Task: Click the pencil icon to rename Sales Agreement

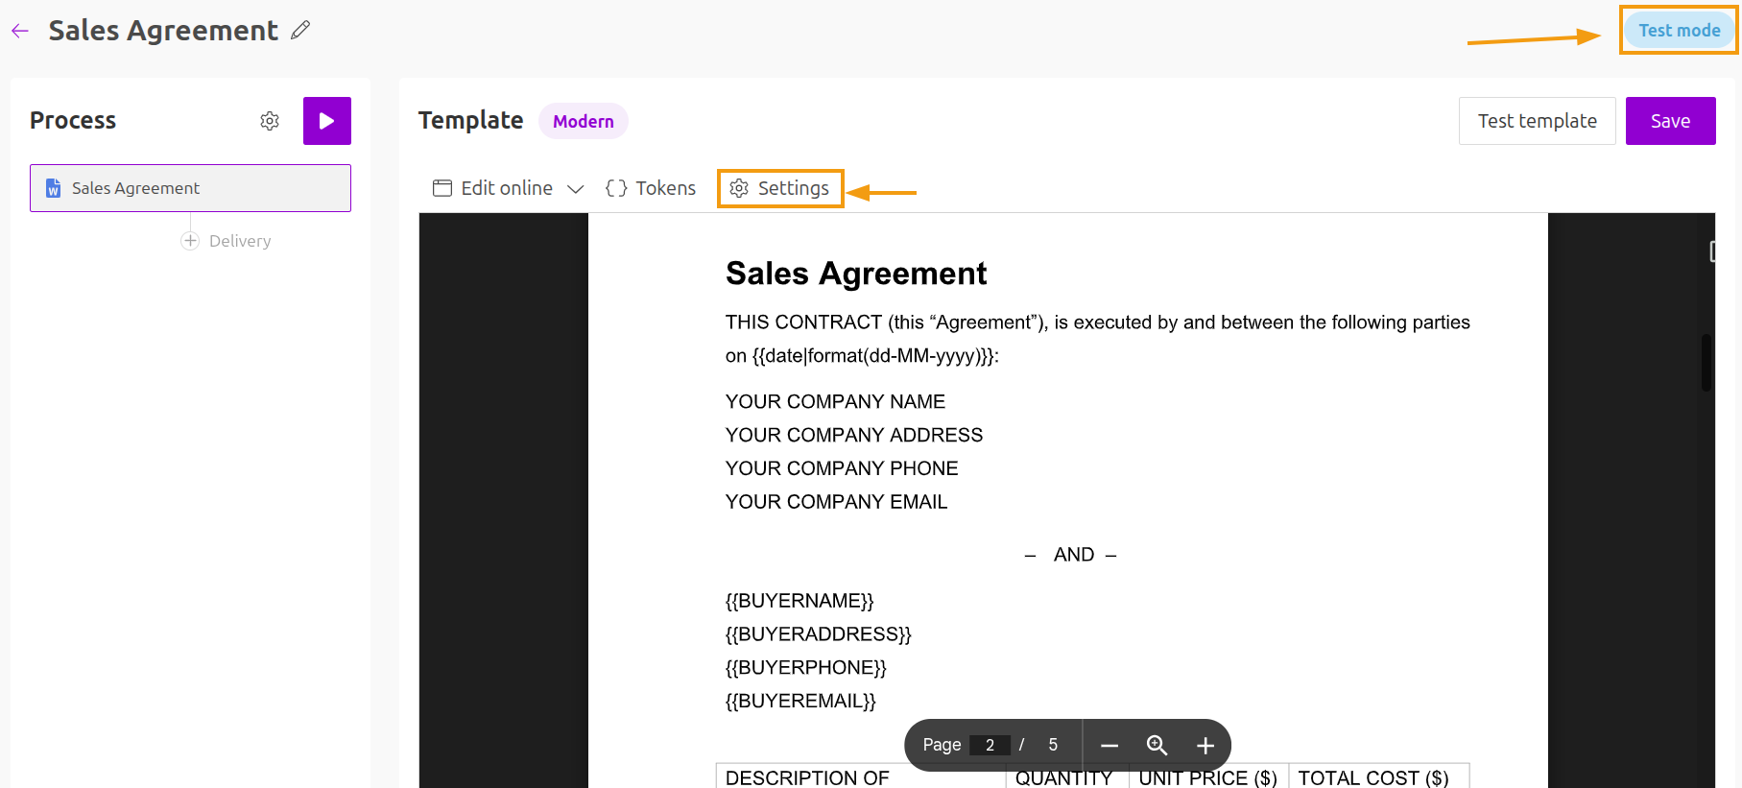Action: point(300,31)
